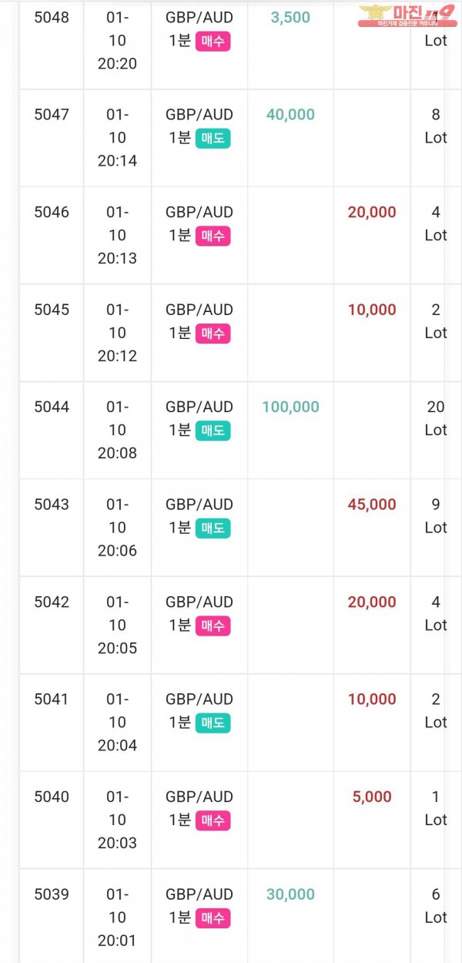Click the 30,000 profit in row 5039
Viewport: 462px width, 963px height.
(290, 894)
